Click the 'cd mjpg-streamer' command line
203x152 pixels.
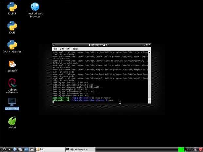click(x=101, y=98)
